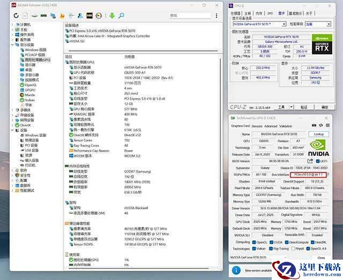Click the green download arrow icon
343x280 pixels.
[112, 16]
